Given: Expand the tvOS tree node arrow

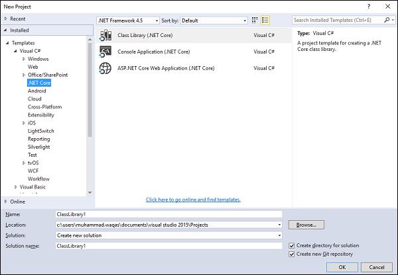Looking at the screenshot, I should 24,163.
